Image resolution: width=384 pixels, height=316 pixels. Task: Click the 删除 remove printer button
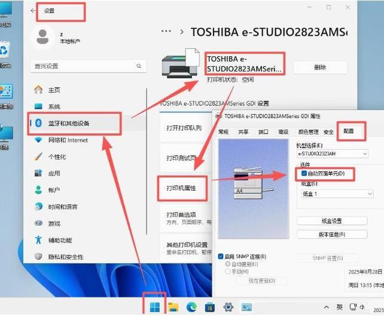pyautogui.click(x=320, y=68)
